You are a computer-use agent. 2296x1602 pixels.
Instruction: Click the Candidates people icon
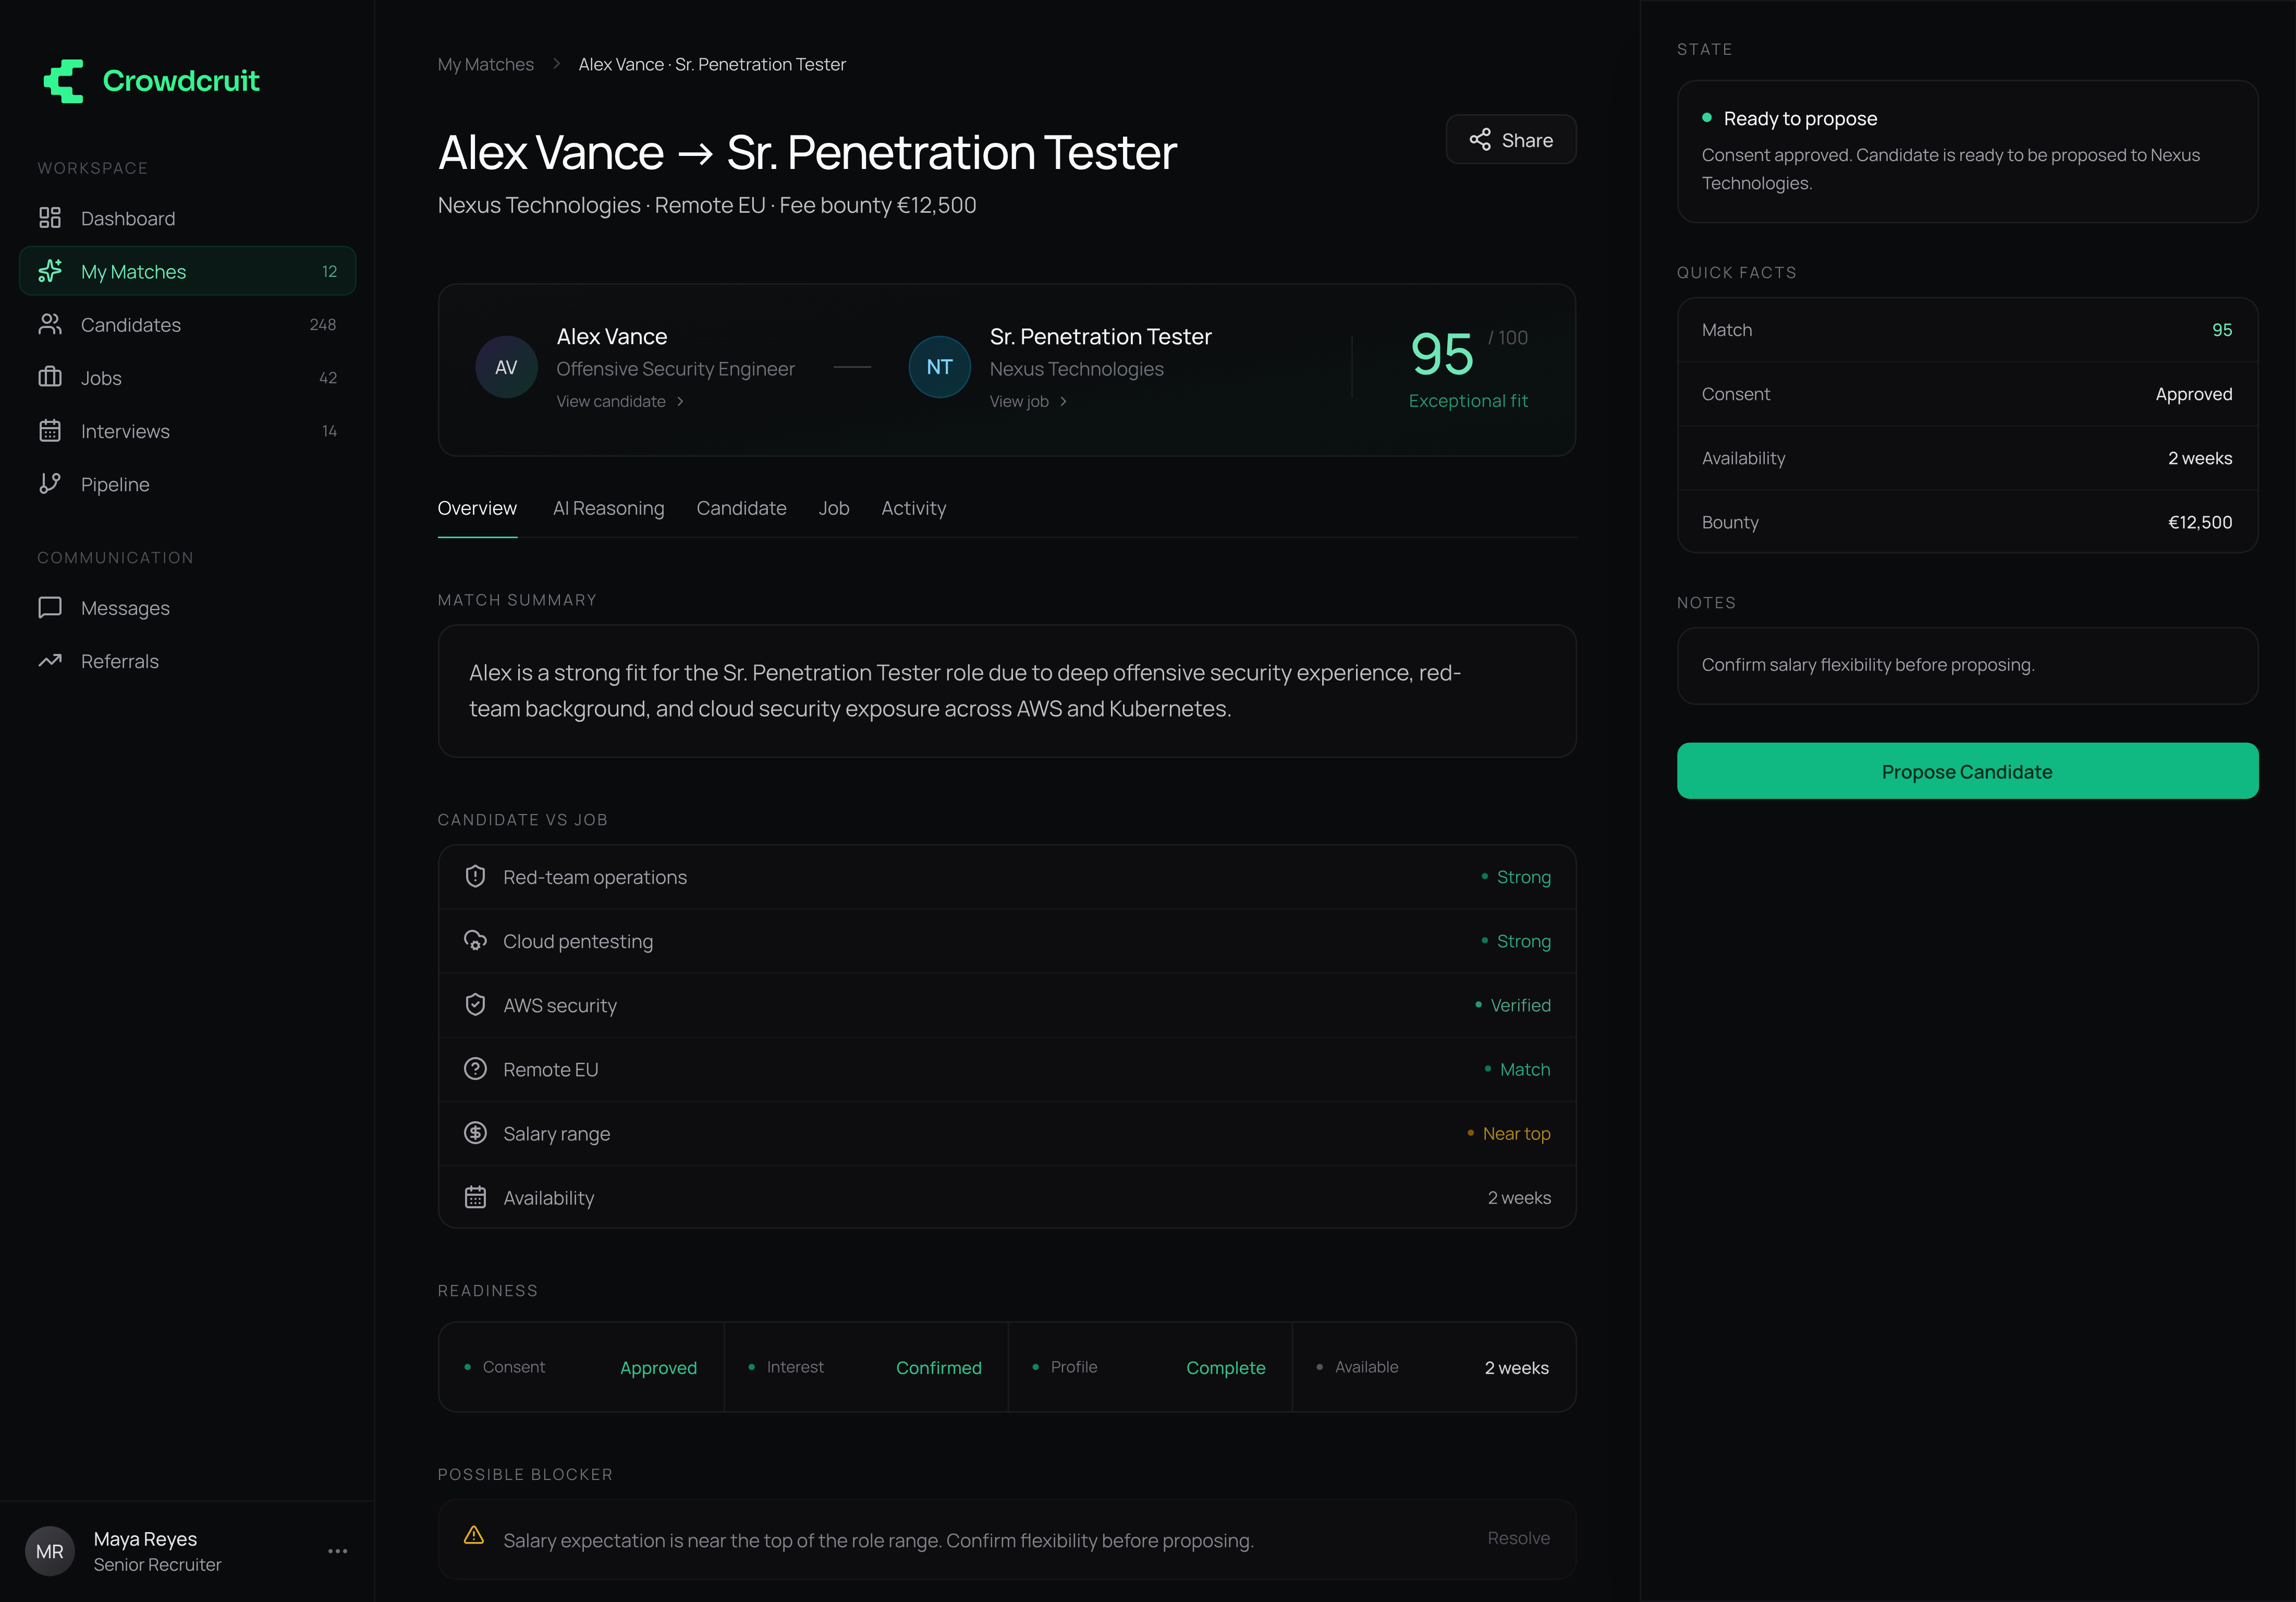click(50, 324)
